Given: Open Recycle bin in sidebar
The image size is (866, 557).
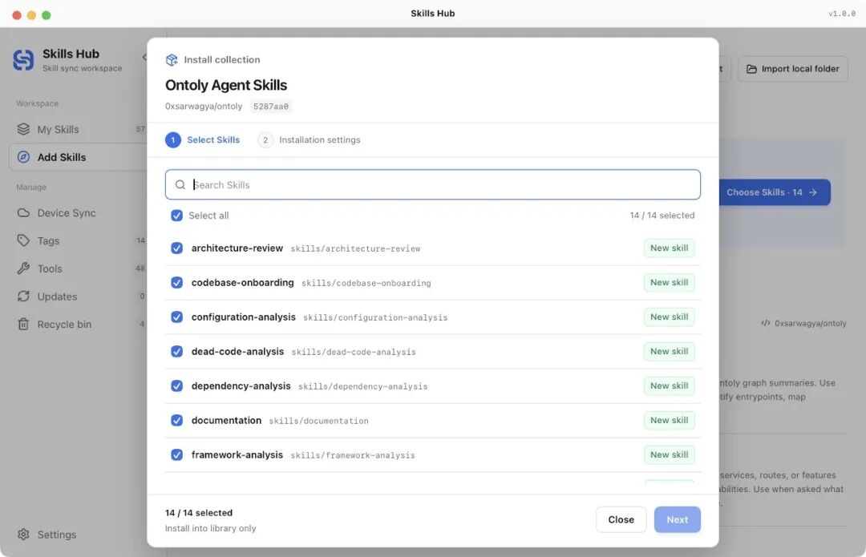Looking at the screenshot, I should click(x=79, y=324).
